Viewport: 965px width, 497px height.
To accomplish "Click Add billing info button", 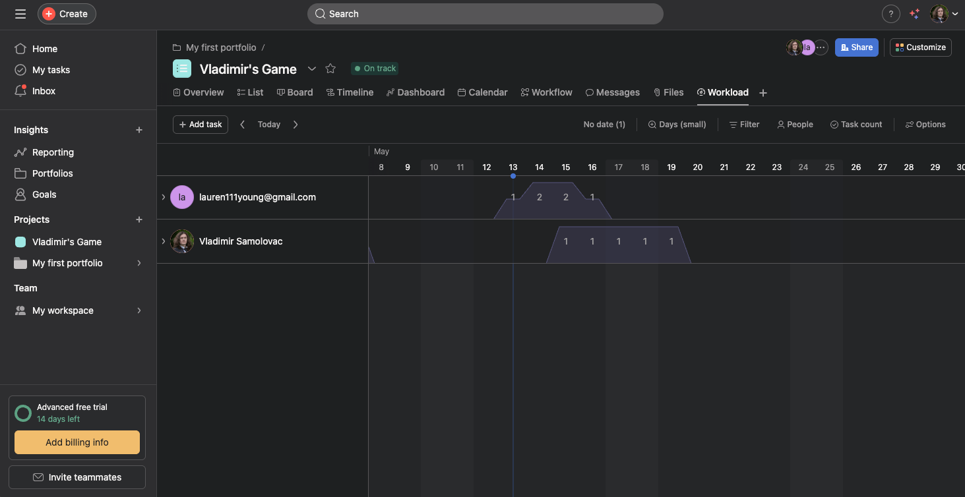I will [77, 442].
